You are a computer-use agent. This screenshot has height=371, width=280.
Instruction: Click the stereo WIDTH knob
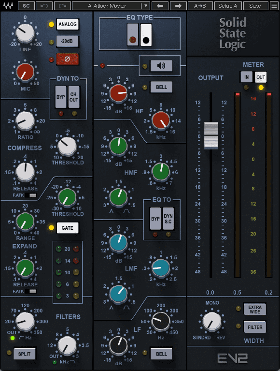click(212, 321)
